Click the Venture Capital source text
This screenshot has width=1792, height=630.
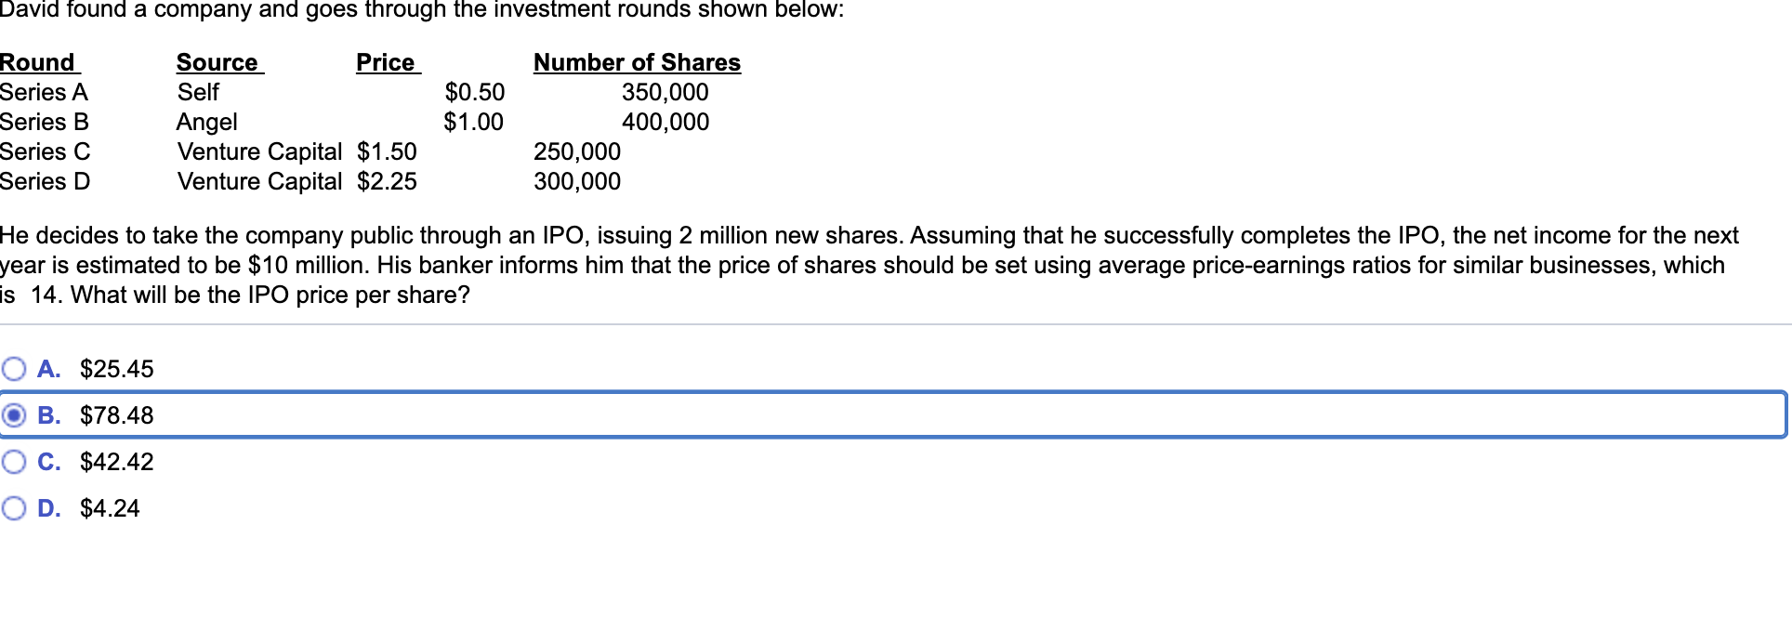click(x=259, y=151)
